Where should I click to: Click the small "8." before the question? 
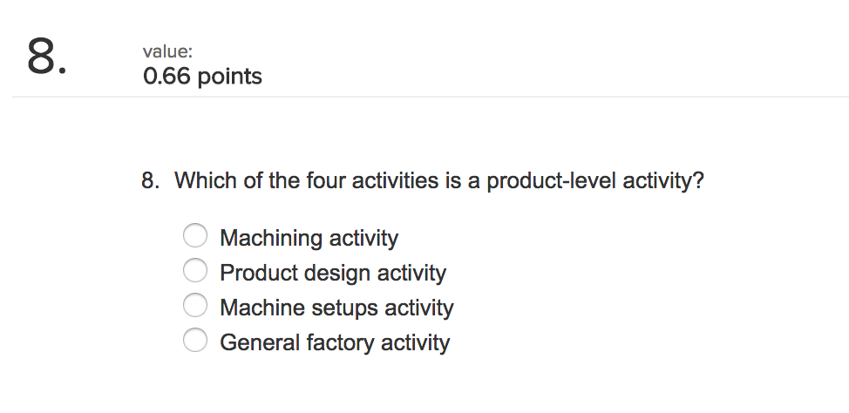pyautogui.click(x=151, y=181)
